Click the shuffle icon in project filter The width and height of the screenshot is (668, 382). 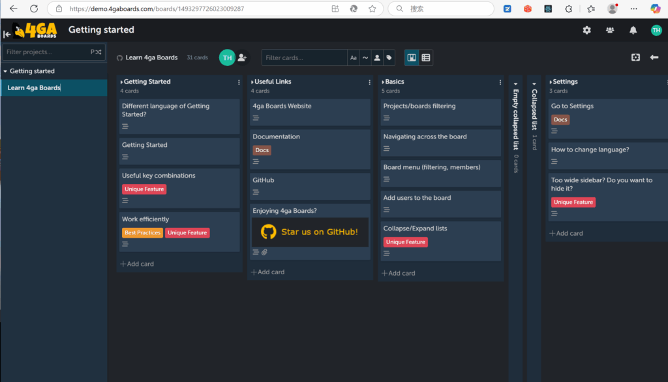pos(98,52)
